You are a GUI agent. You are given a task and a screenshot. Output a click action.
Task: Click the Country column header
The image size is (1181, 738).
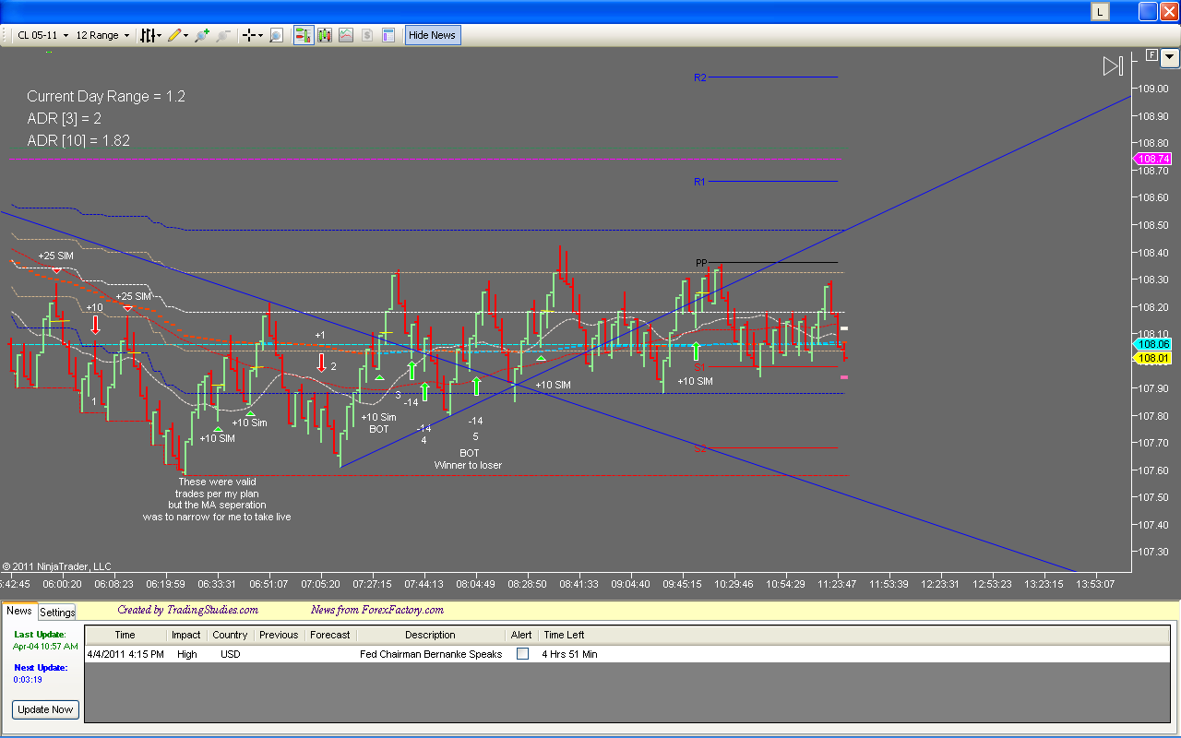pos(230,635)
